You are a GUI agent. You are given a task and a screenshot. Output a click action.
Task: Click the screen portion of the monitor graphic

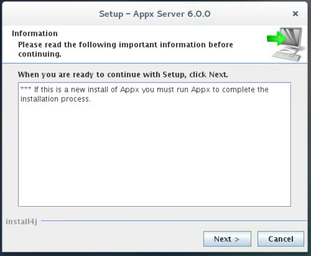click(x=291, y=37)
